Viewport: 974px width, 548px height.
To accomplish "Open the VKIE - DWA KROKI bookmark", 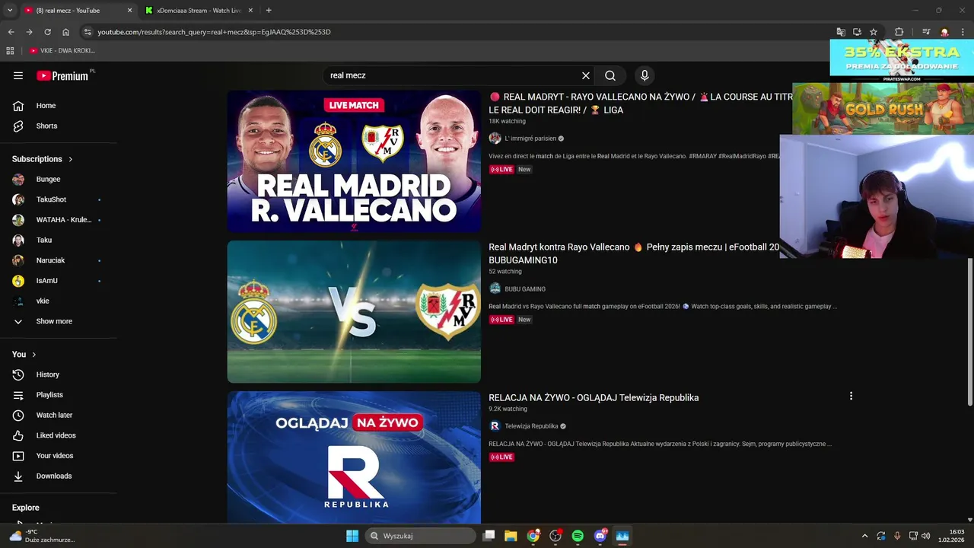I will click(62, 51).
